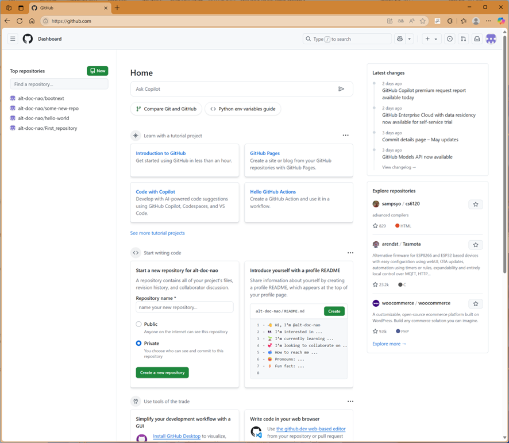Open the Edge Copilot sidebar icon
Screen dimensions: 509x443
501,21
